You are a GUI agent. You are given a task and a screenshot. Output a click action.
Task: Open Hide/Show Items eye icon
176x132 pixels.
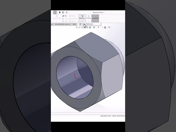[98, 27]
